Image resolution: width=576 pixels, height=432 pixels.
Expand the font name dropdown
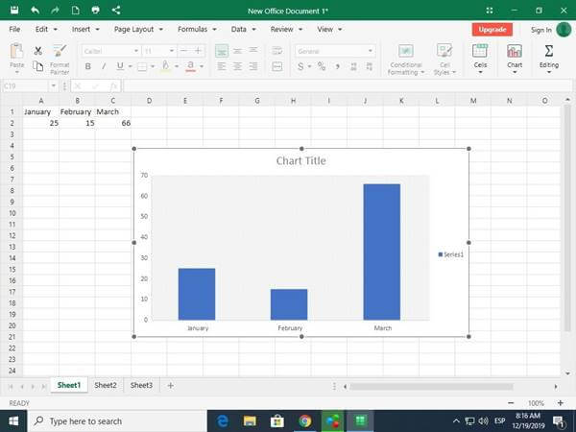click(x=133, y=51)
